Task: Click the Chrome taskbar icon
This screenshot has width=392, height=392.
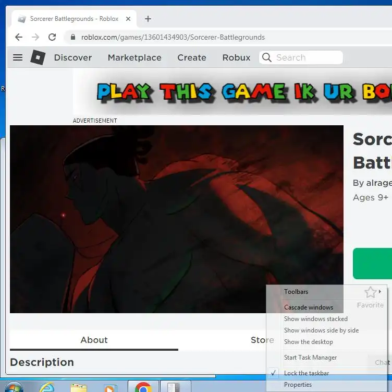Action: pyautogui.click(x=143, y=387)
